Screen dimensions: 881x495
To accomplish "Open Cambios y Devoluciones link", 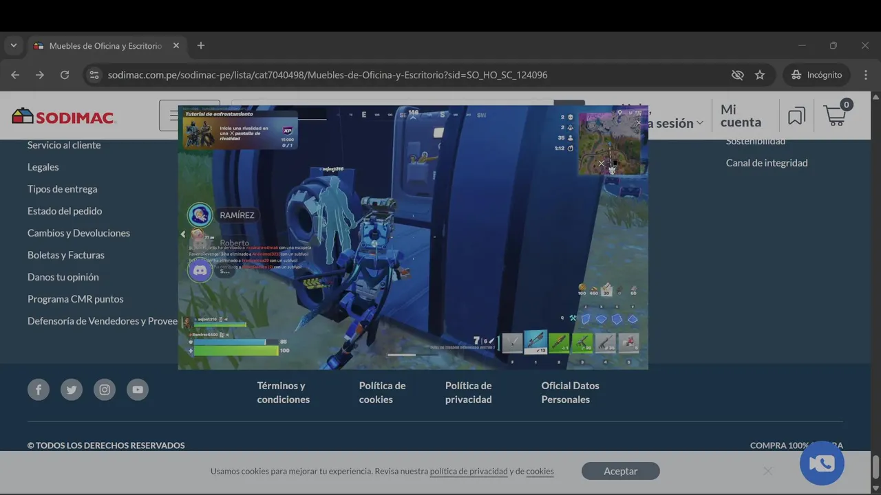I will coord(78,233).
